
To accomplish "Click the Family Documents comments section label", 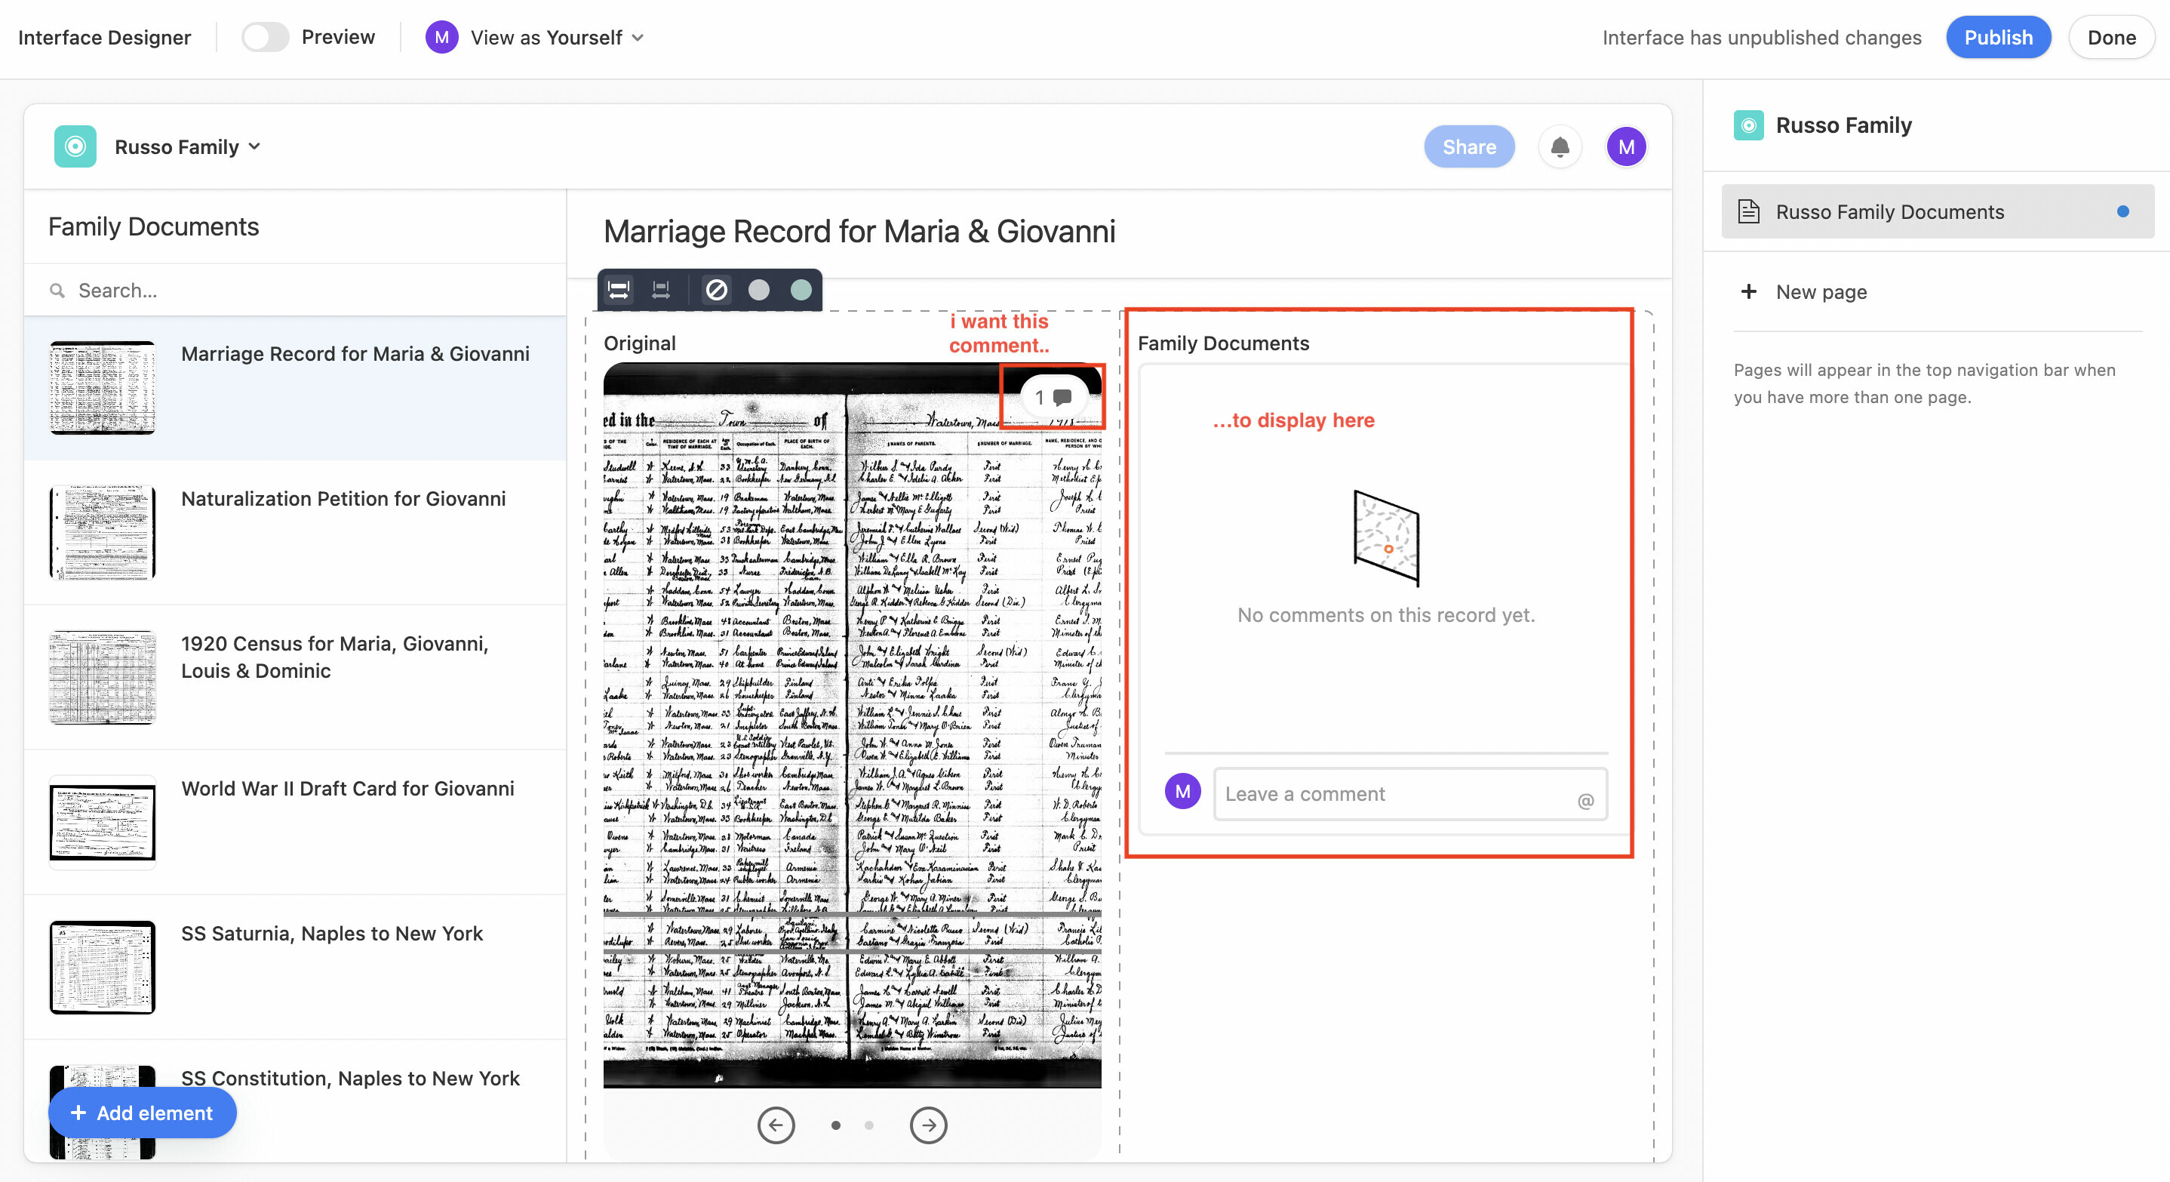I will [x=1222, y=343].
